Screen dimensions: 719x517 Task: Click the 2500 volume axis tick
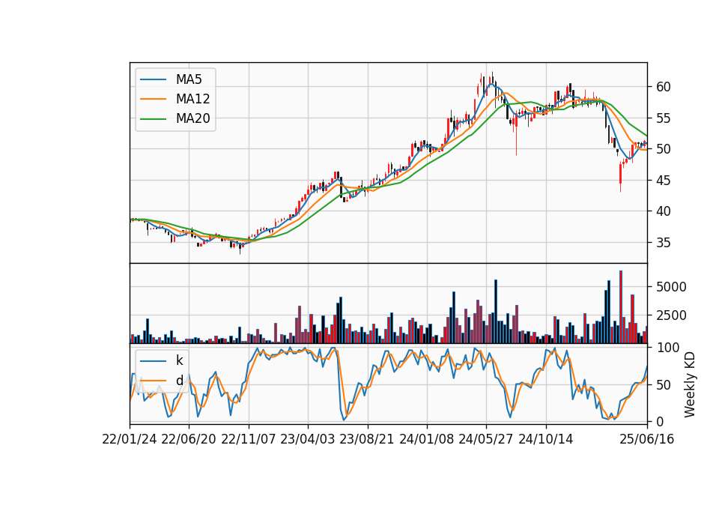coord(671,315)
